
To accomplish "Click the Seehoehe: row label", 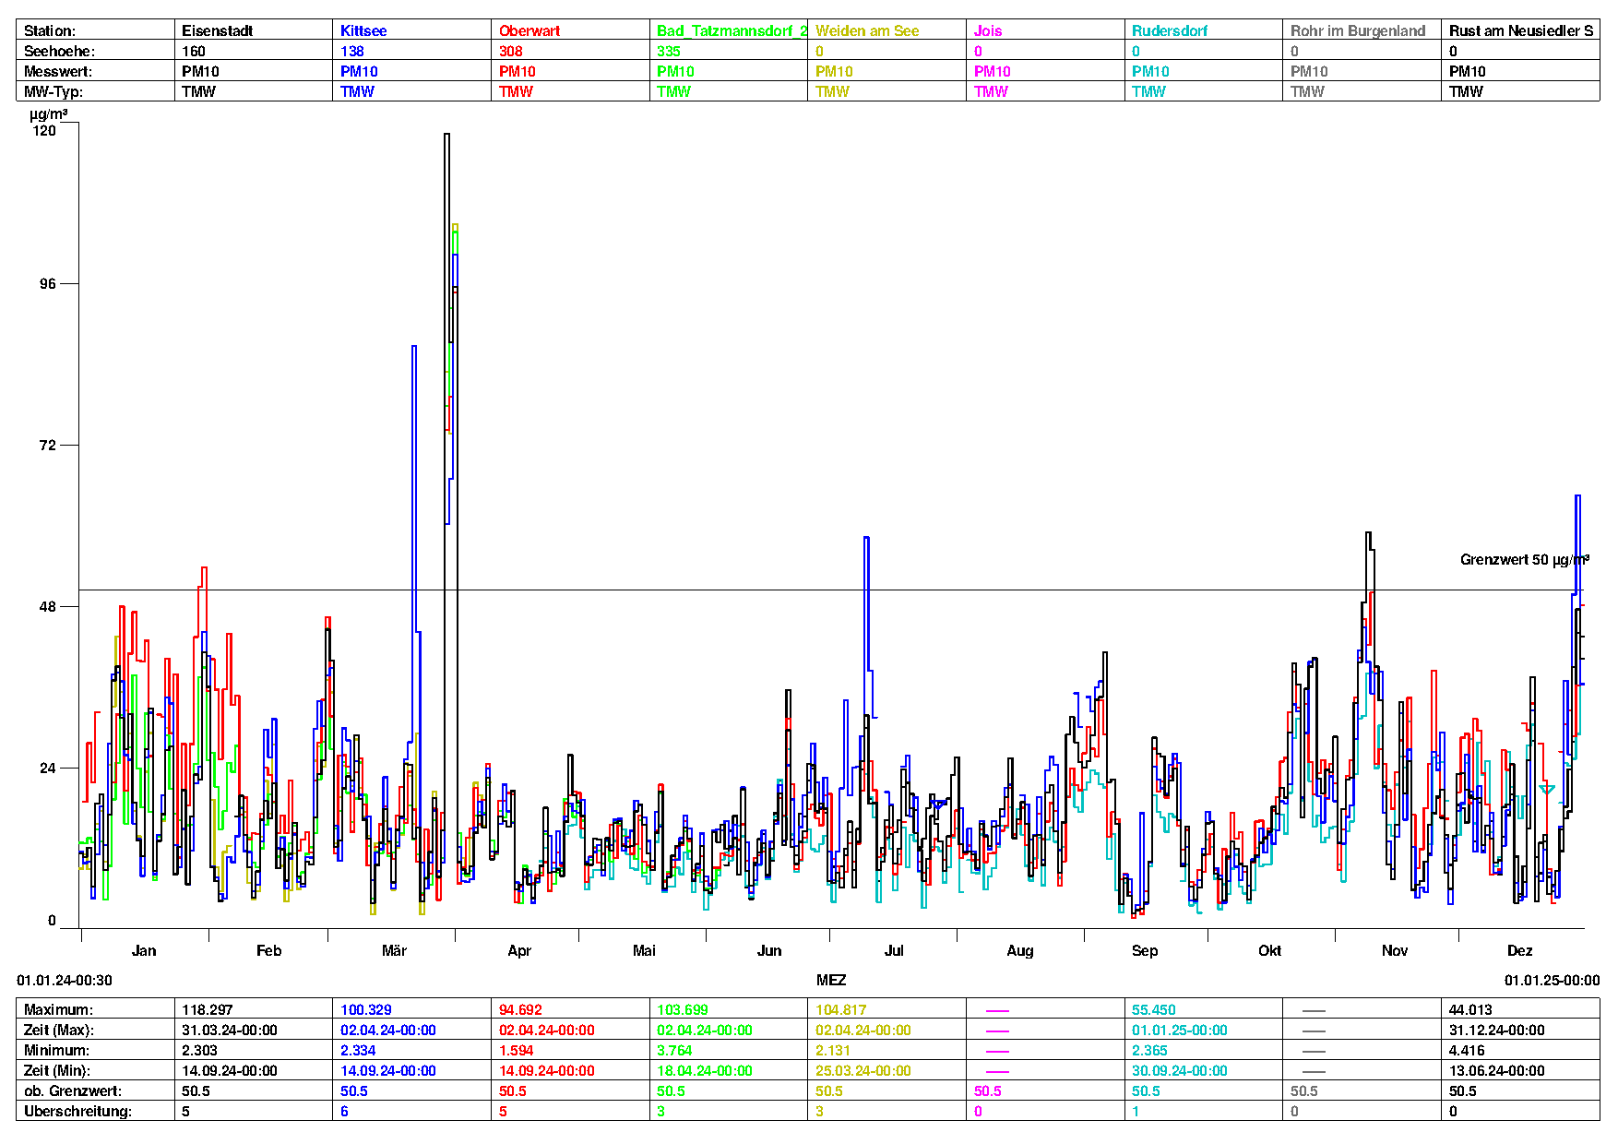I will point(59,51).
